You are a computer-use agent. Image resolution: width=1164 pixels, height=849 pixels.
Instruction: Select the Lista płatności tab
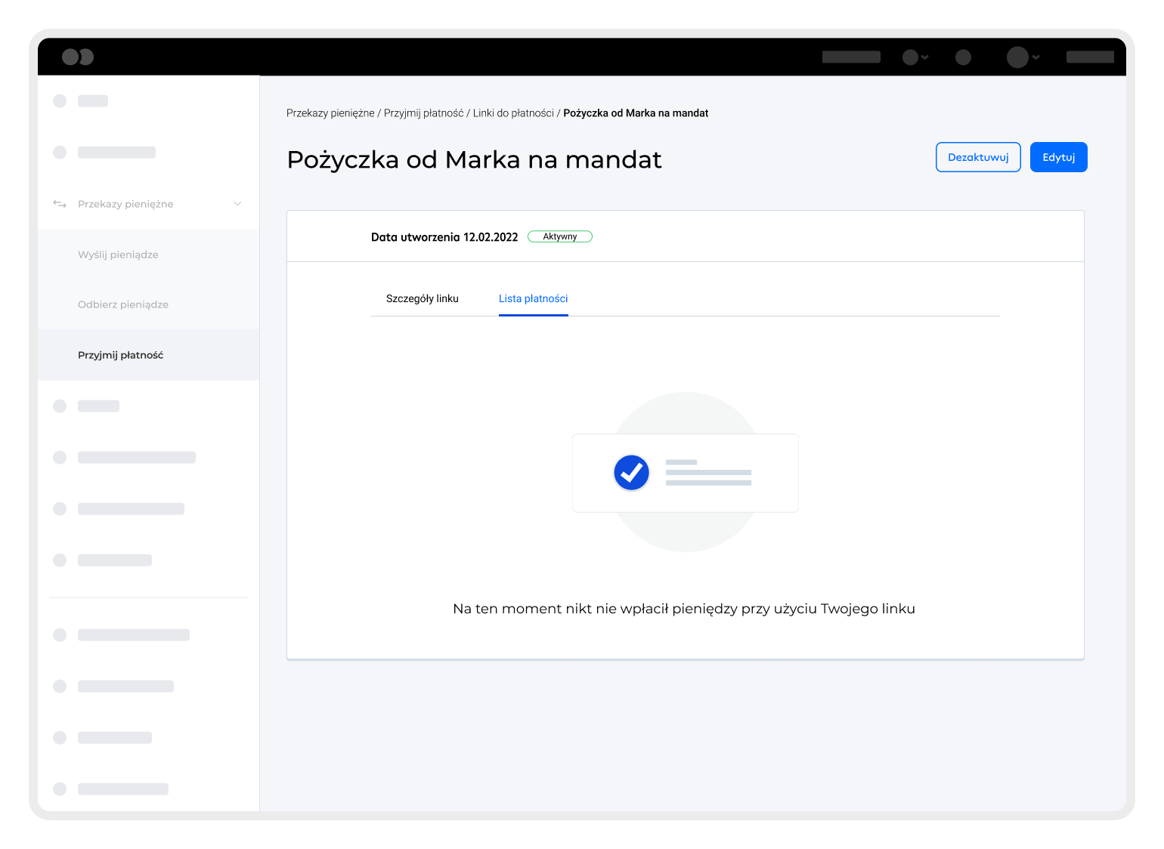coord(533,298)
